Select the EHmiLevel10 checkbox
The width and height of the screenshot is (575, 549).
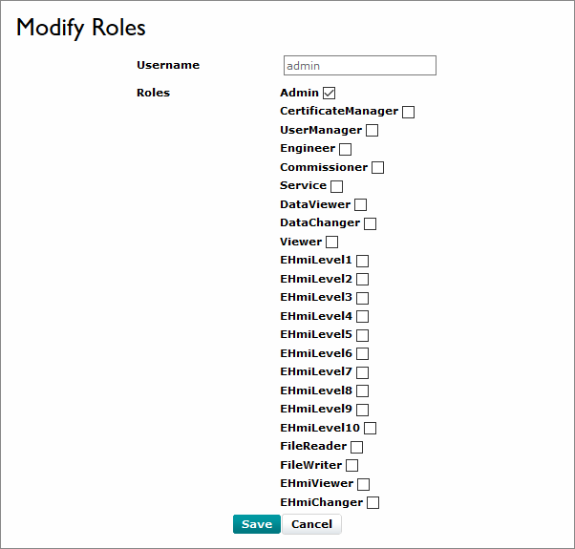(x=370, y=429)
